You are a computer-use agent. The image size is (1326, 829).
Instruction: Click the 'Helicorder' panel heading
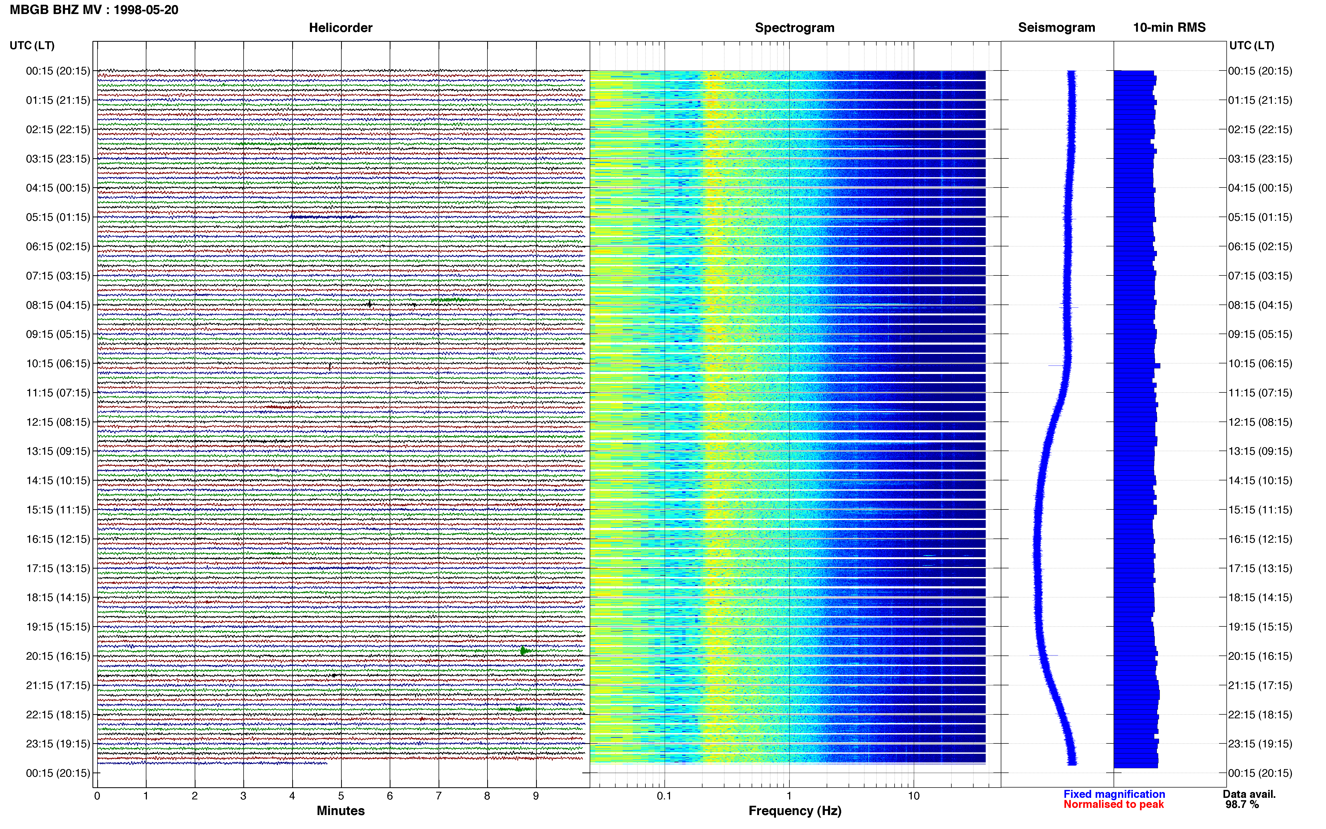341,27
